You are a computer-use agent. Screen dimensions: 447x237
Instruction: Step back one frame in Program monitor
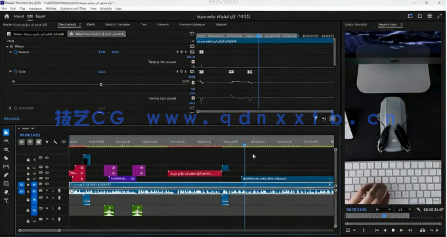385,230
